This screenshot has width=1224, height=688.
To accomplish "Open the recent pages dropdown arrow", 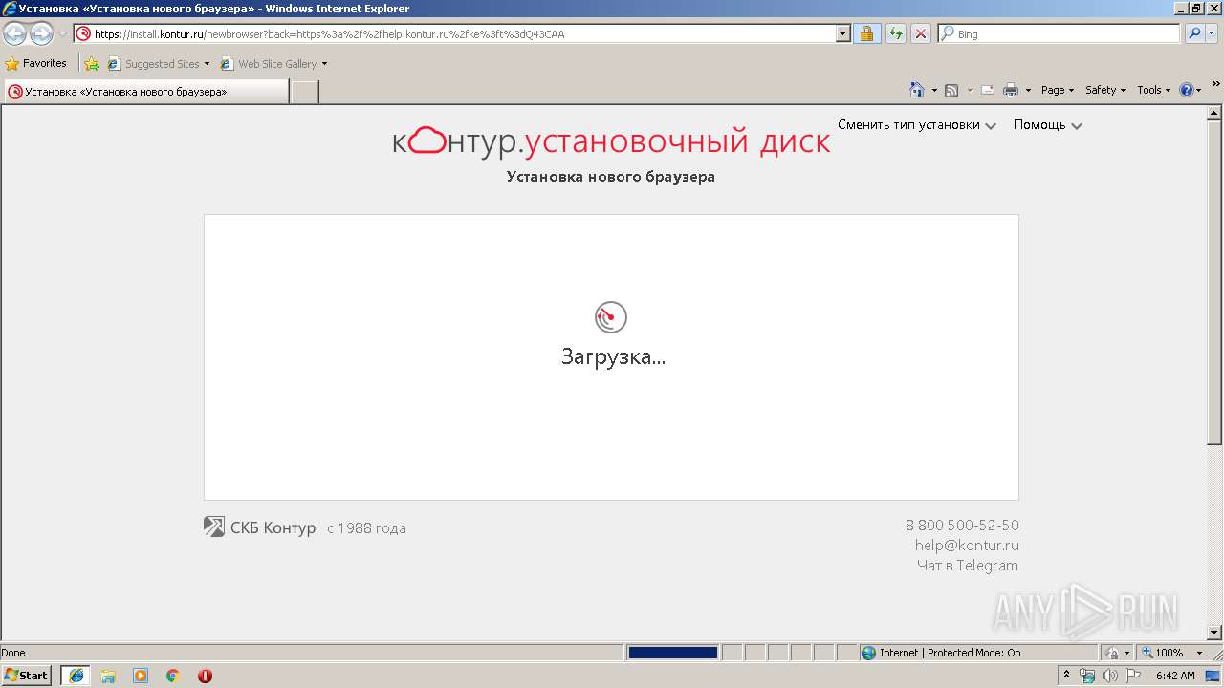I will click(x=62, y=34).
